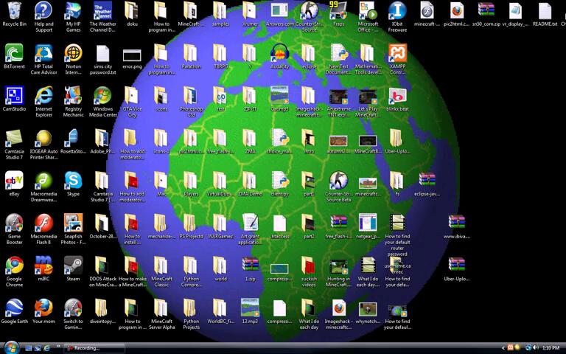Click the Google Chrome desktop shortcut
This screenshot has width=566, height=354.
[14, 265]
